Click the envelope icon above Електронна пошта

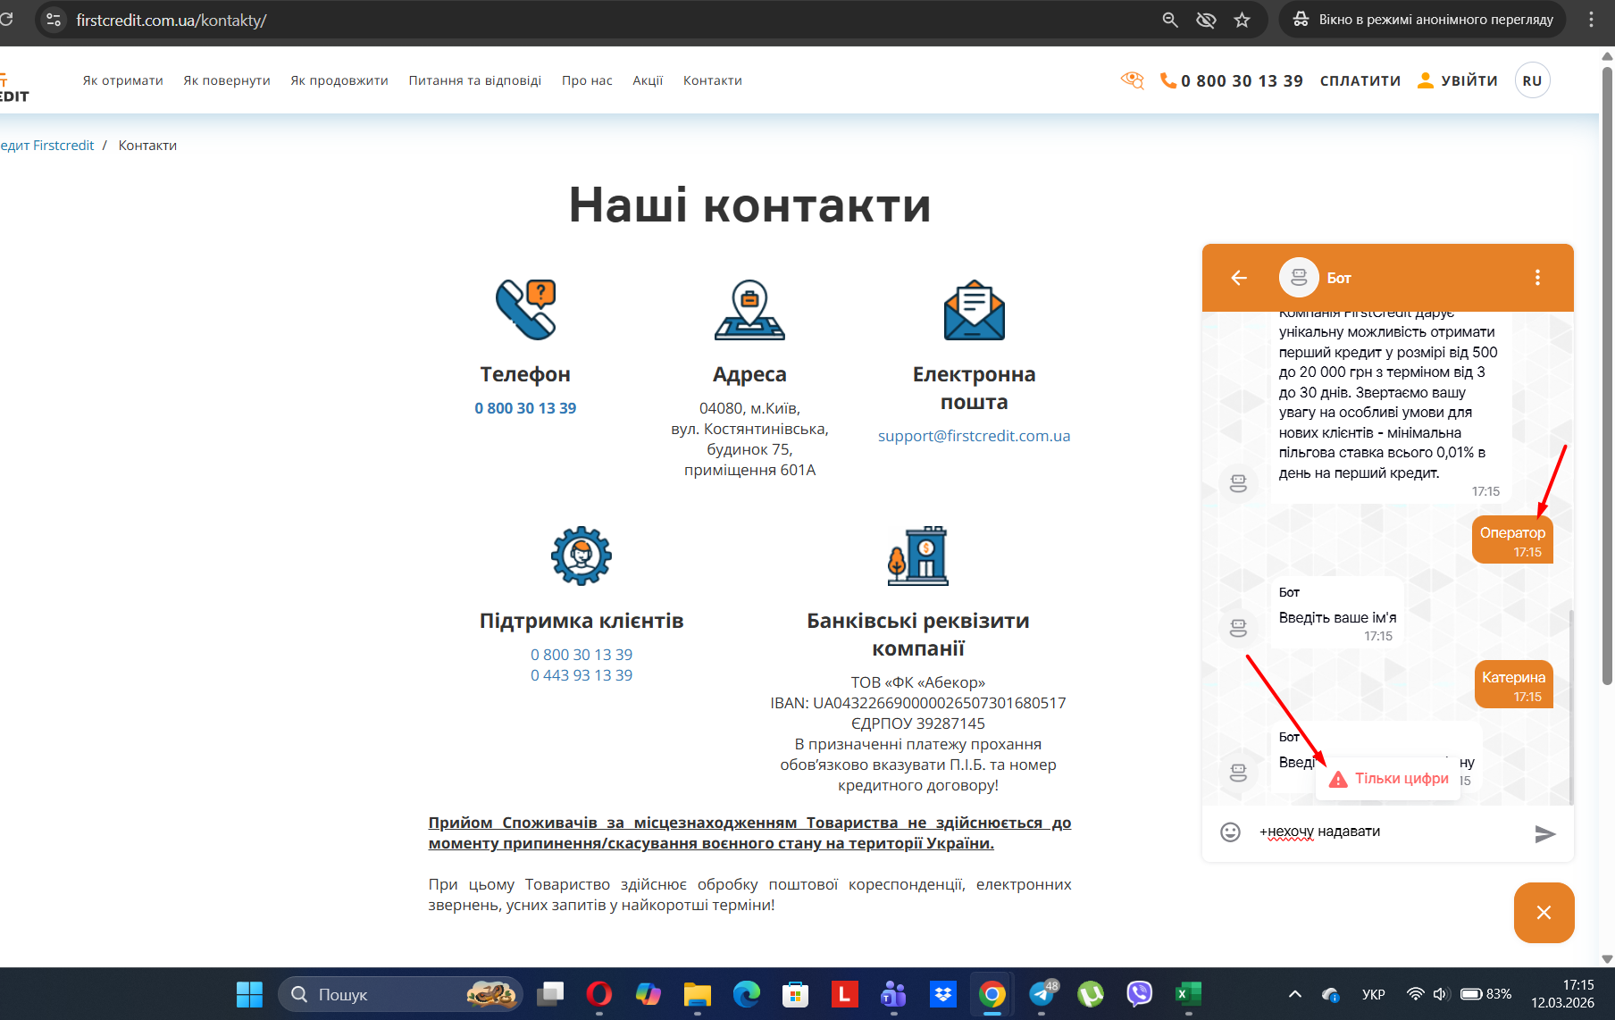[975, 310]
